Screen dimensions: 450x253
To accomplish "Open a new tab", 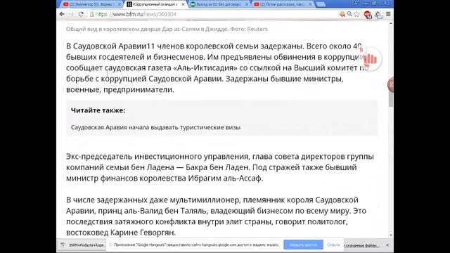I will pos(321,4).
